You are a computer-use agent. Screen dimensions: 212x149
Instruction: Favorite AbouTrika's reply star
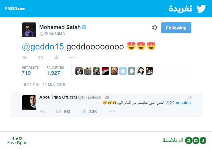(84, 112)
